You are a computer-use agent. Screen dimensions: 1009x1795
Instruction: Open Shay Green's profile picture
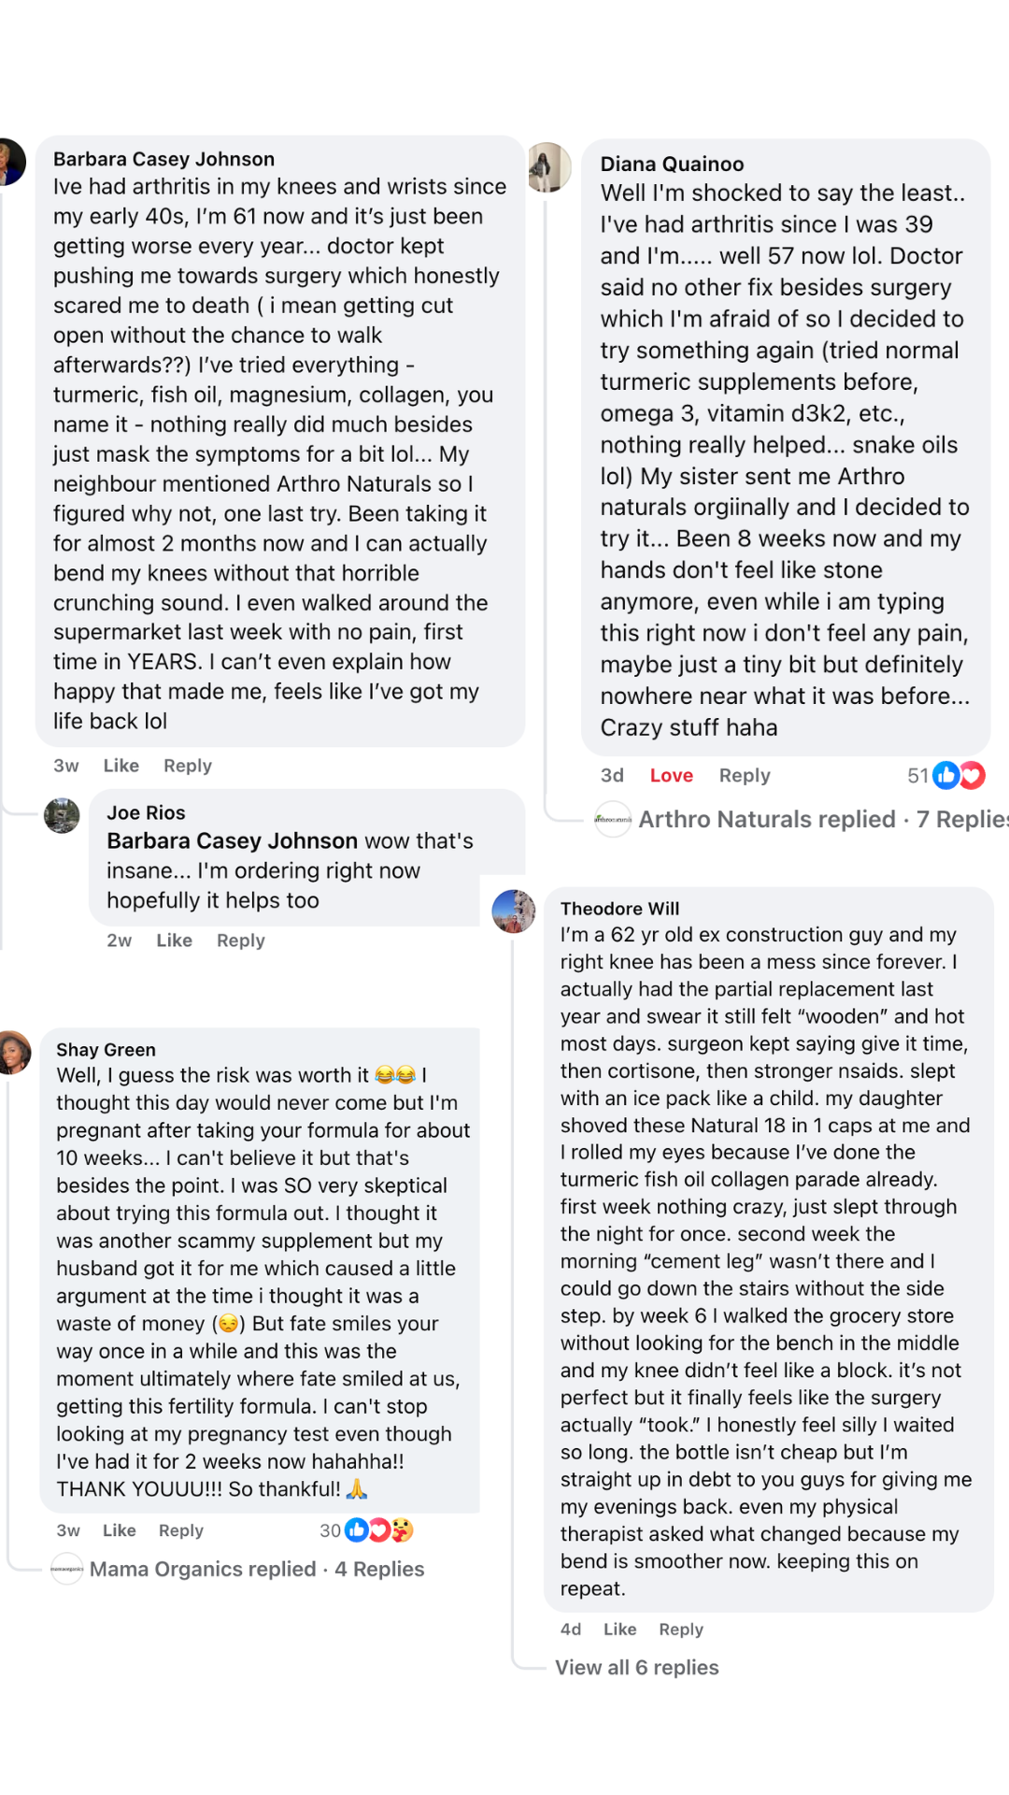[13, 1053]
